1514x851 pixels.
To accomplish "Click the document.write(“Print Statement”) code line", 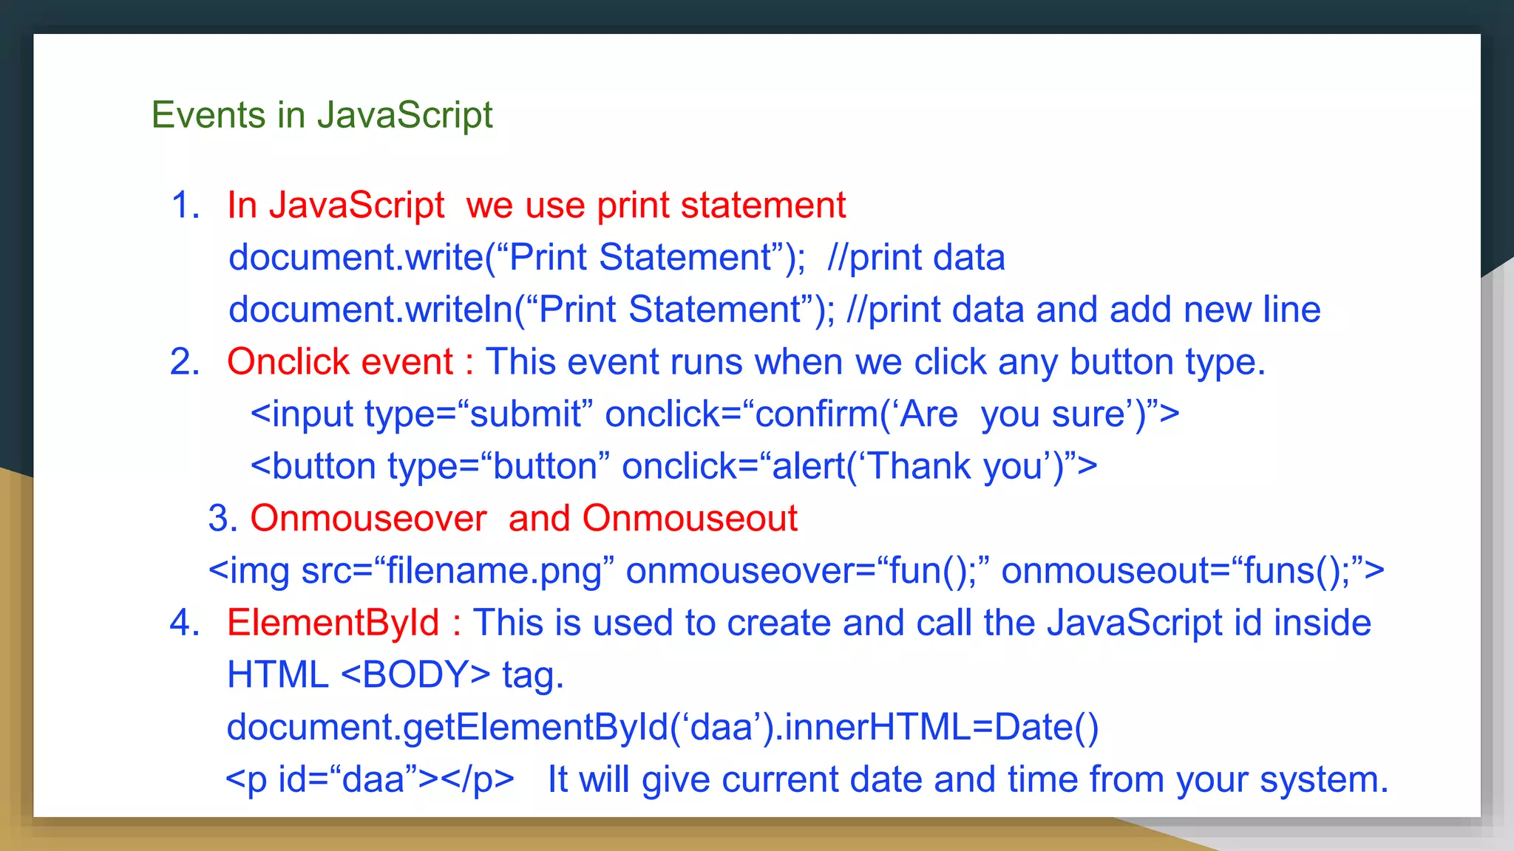I will (x=617, y=258).
